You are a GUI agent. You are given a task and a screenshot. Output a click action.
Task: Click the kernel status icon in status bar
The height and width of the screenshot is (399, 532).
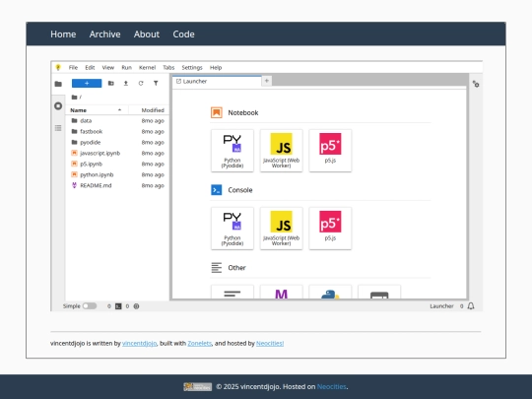136,306
